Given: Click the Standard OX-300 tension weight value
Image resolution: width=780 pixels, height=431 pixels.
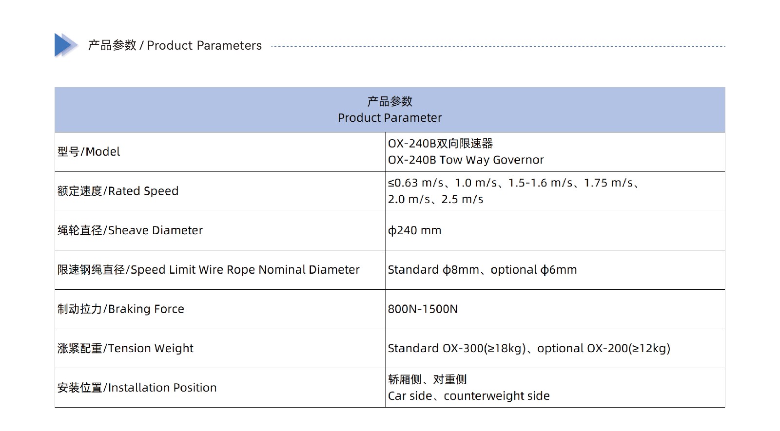Looking at the screenshot, I should pyautogui.click(x=529, y=349).
